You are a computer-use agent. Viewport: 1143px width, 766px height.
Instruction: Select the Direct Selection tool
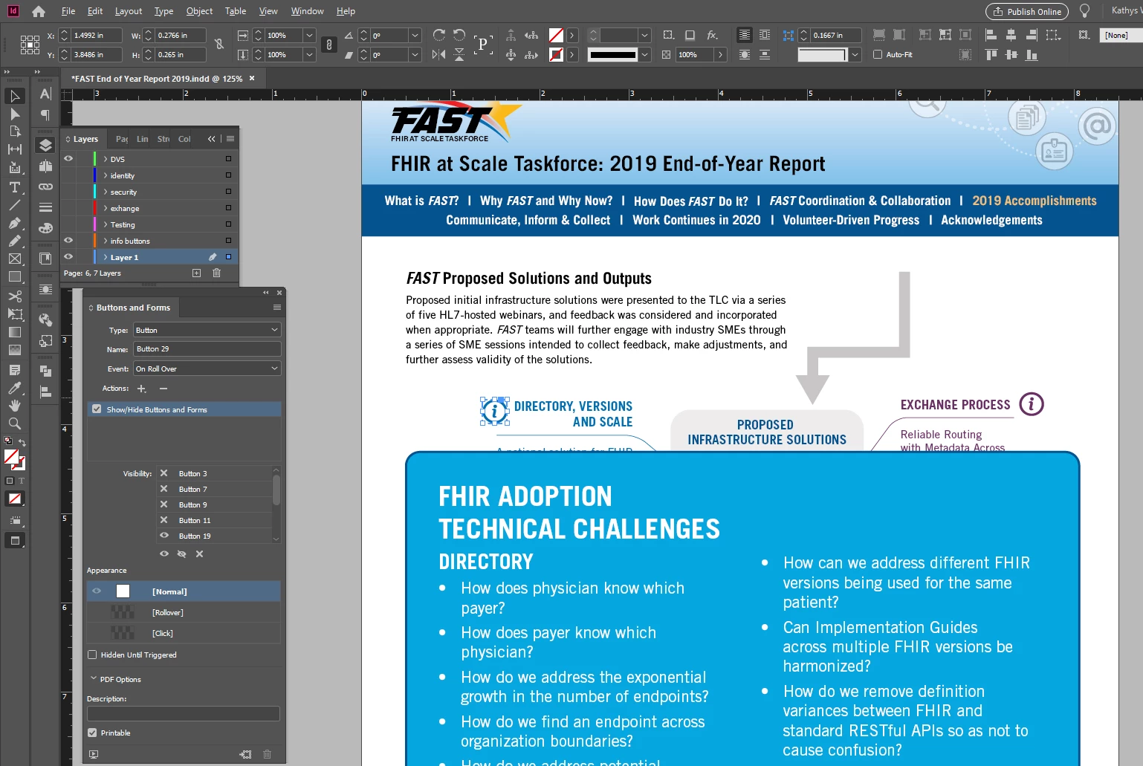point(15,114)
